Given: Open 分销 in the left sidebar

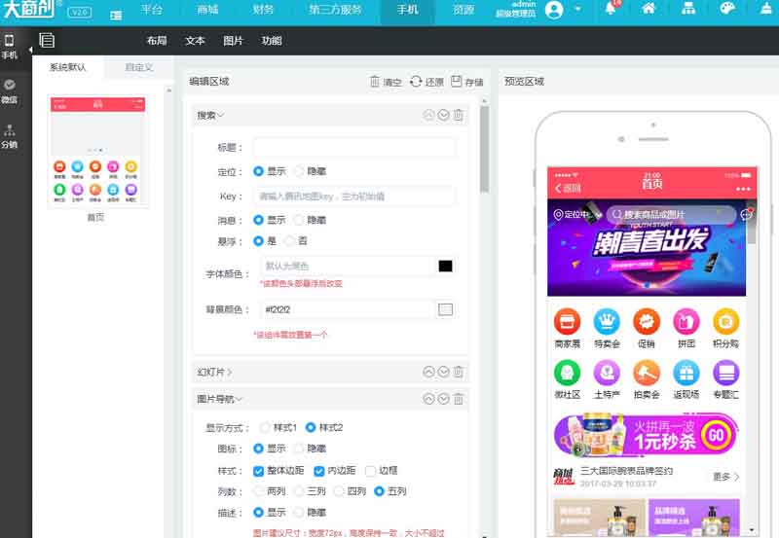Looking at the screenshot, I should coord(10,135).
